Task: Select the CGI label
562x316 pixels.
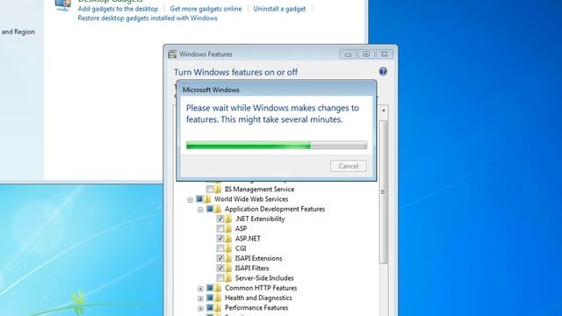Action: (x=241, y=248)
